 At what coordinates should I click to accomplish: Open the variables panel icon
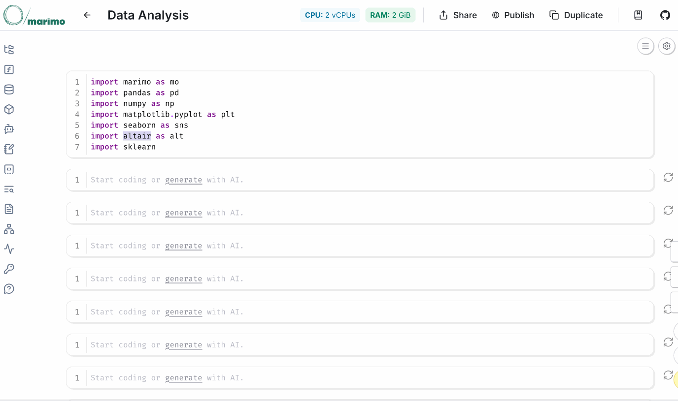click(9, 69)
